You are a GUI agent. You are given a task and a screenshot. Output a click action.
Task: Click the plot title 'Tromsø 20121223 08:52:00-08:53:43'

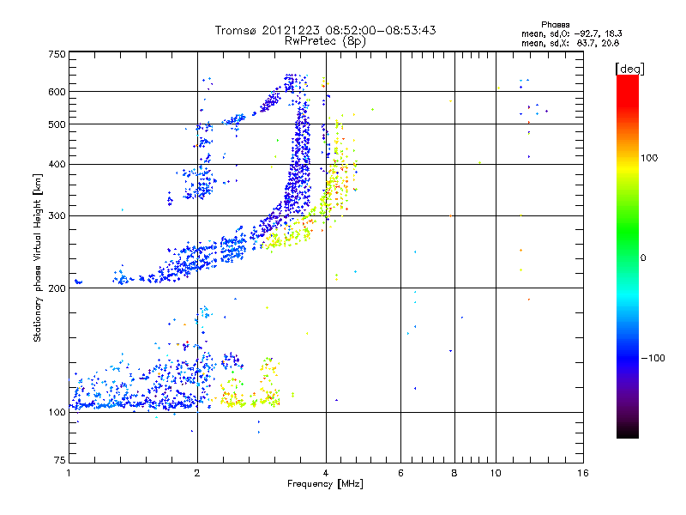[x=325, y=30]
